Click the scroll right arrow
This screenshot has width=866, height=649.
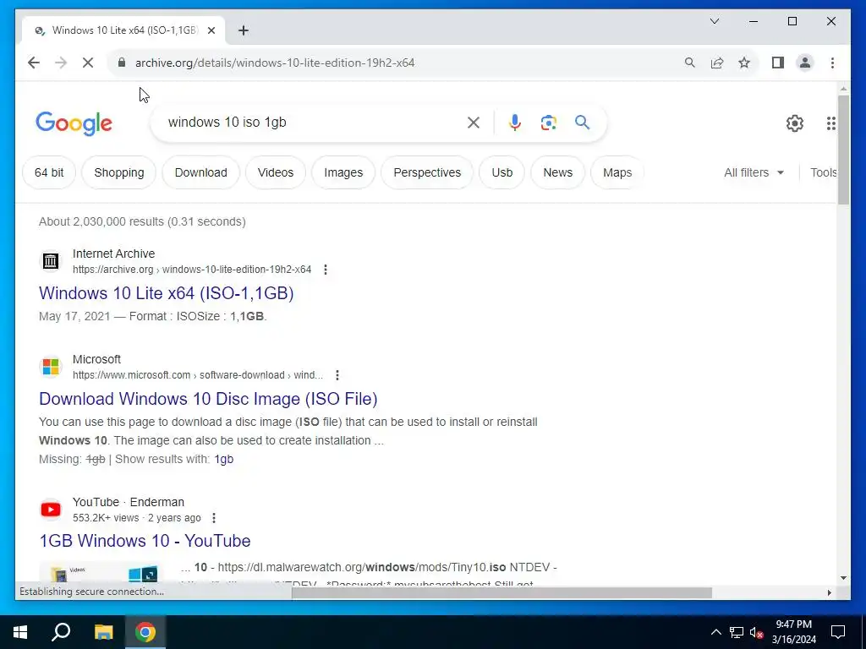829,592
